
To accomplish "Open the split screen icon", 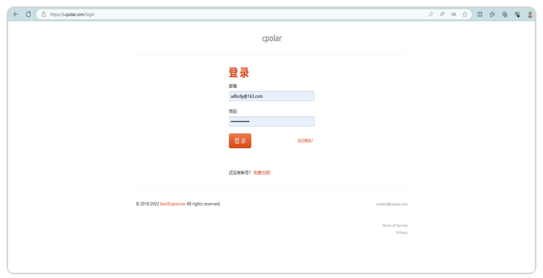I will click(x=480, y=14).
